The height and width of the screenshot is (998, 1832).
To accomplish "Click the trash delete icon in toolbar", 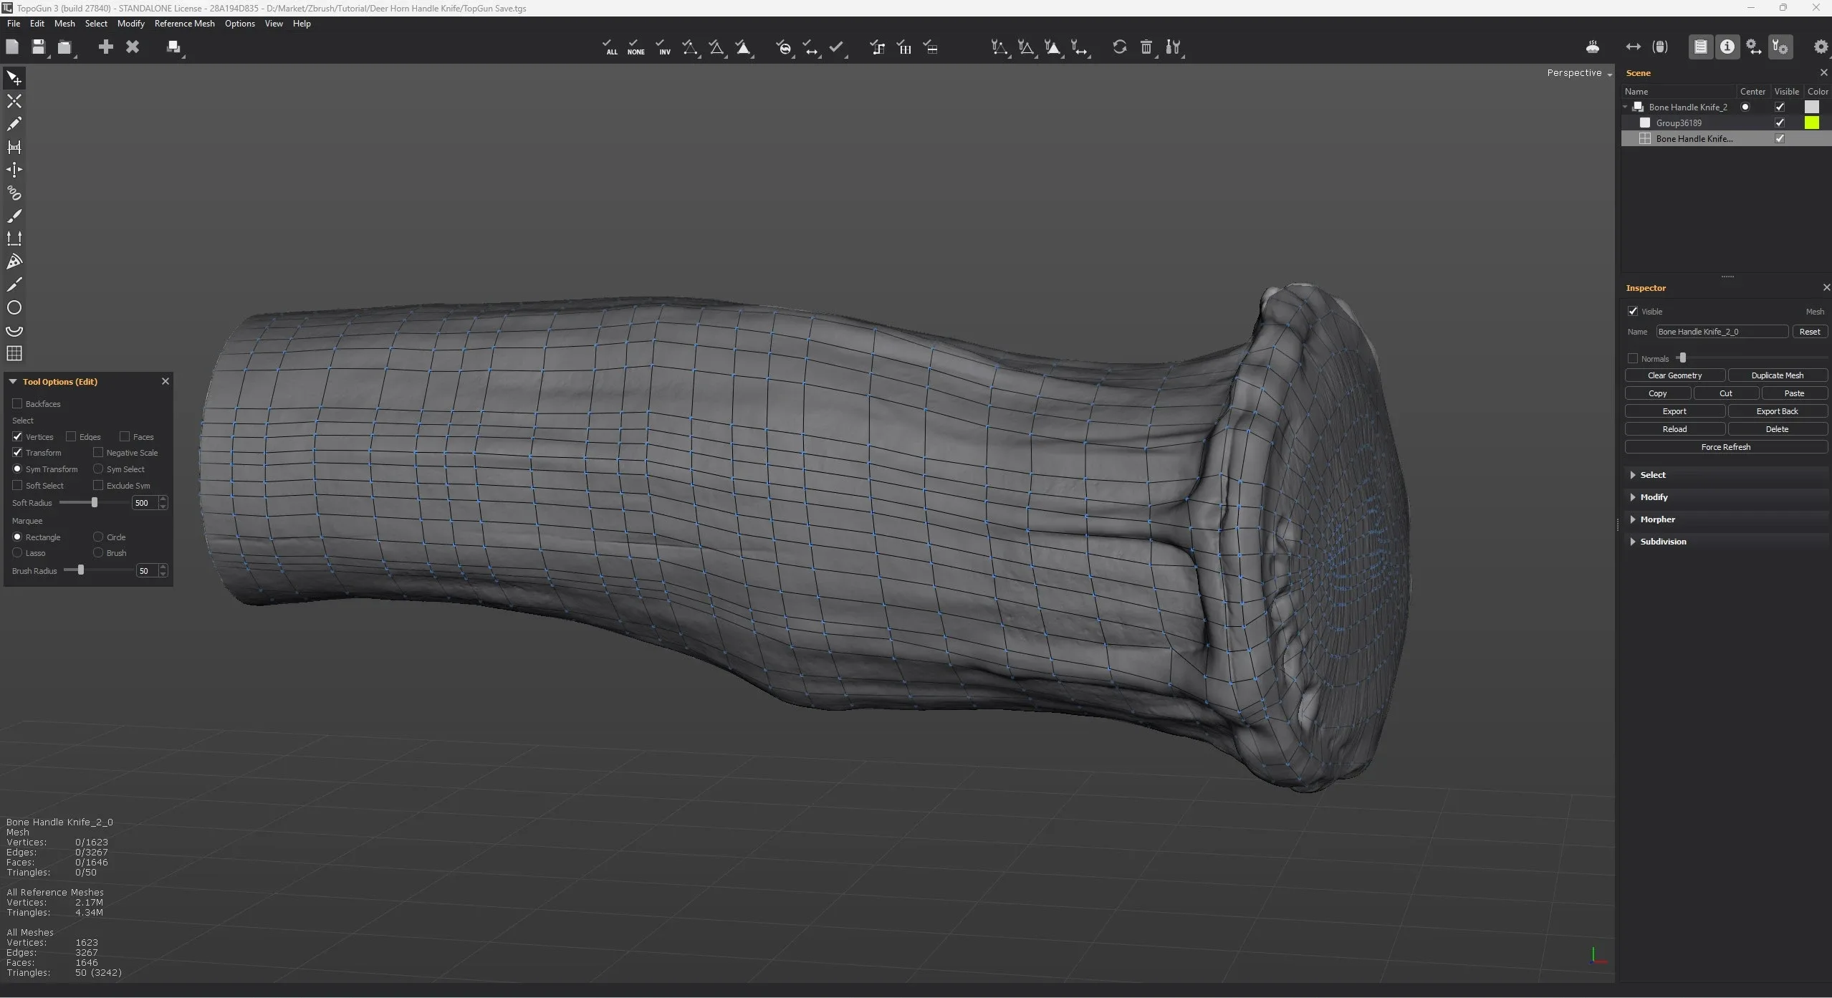I will pos(1146,47).
